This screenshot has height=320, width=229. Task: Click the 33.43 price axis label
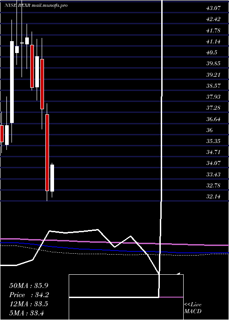tap(213, 175)
